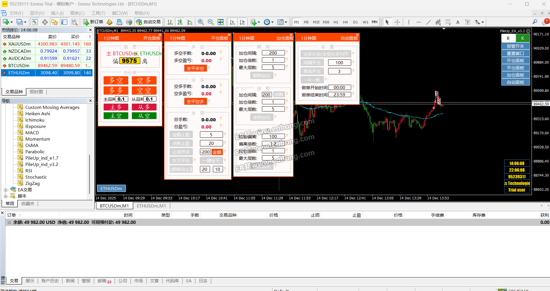Image resolution: width=550 pixels, height=291 pixels.
Task: Expand the 脚本 scripts tree node
Action: click(x=5, y=196)
